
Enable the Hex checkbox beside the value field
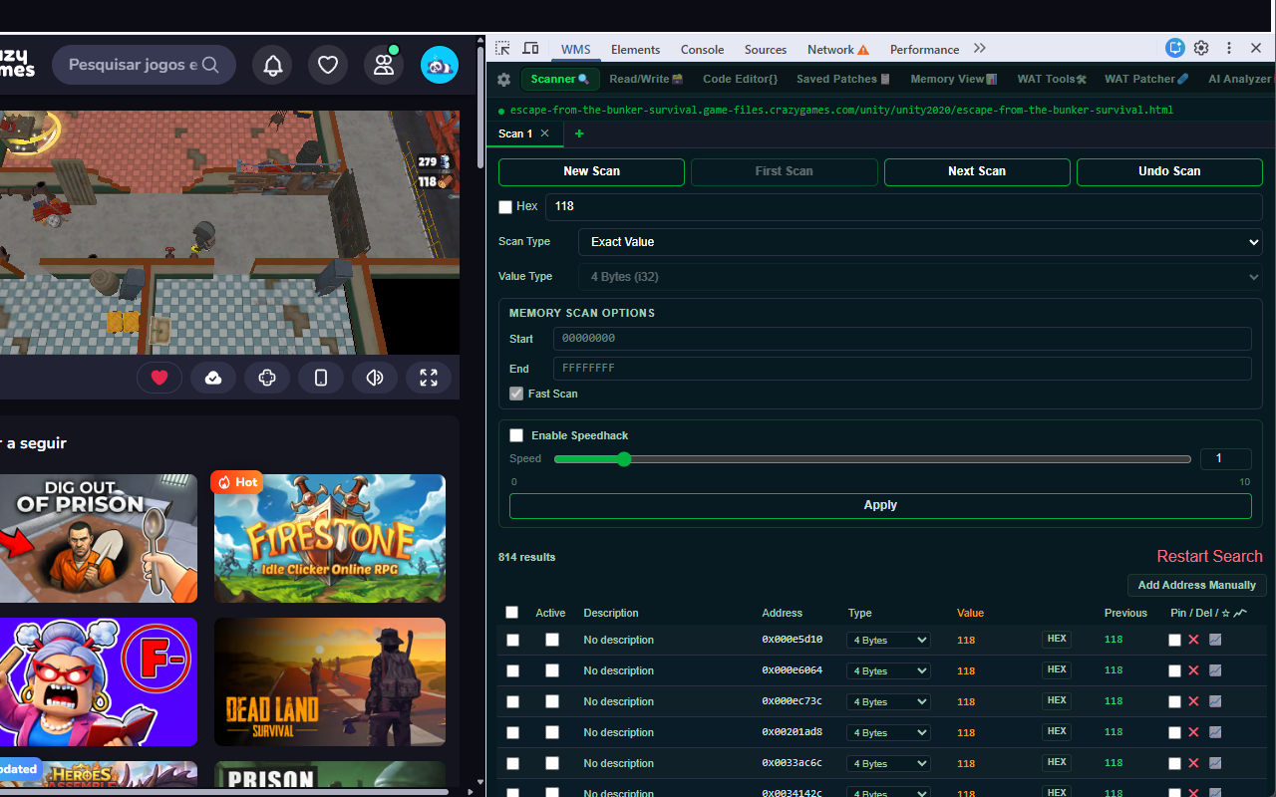tap(505, 206)
